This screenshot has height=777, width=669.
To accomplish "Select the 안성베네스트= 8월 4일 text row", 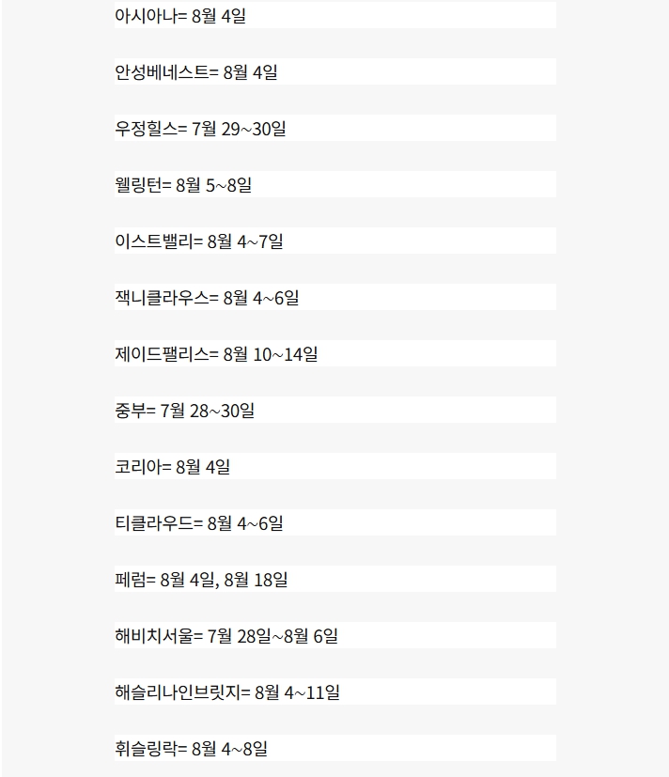I will coord(335,71).
